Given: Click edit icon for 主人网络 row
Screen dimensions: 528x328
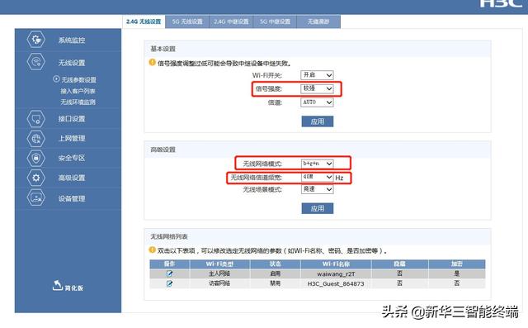Looking at the screenshot, I should click(169, 273).
